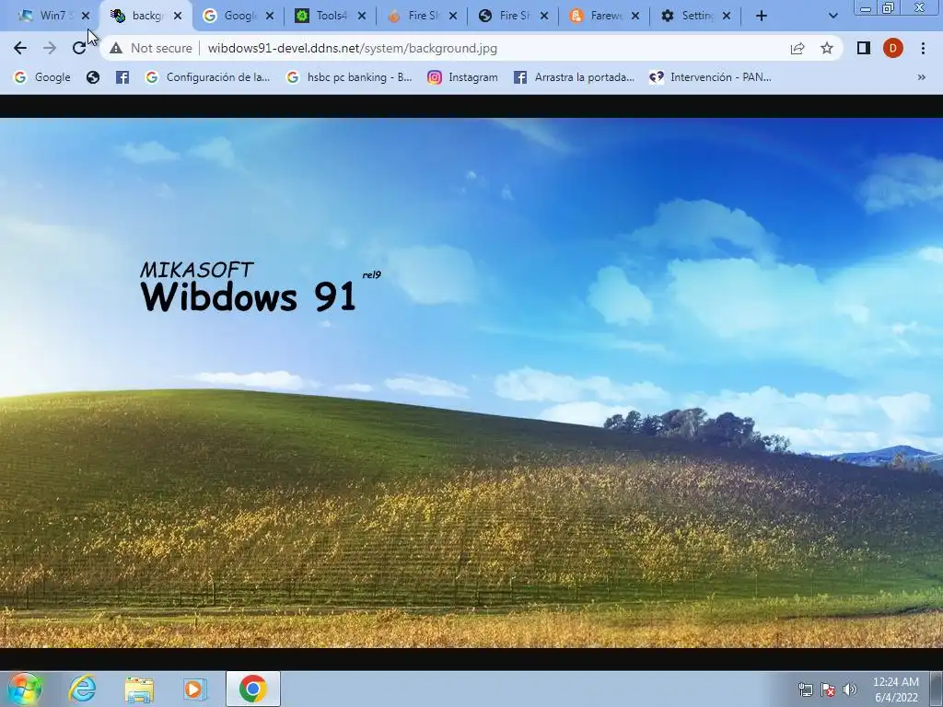Open Windows Media Player from taskbar
This screenshot has height=707, width=943.
pos(195,689)
